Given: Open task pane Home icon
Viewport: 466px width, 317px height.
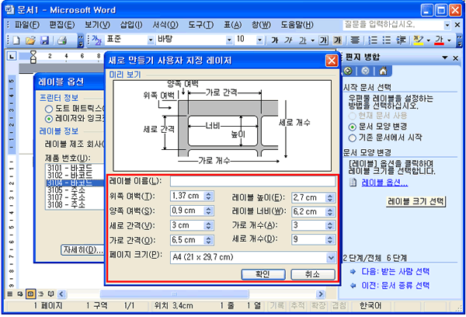Looking at the screenshot, I should (383, 71).
